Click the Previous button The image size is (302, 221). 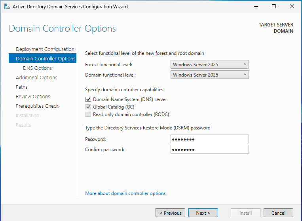coord(170,213)
